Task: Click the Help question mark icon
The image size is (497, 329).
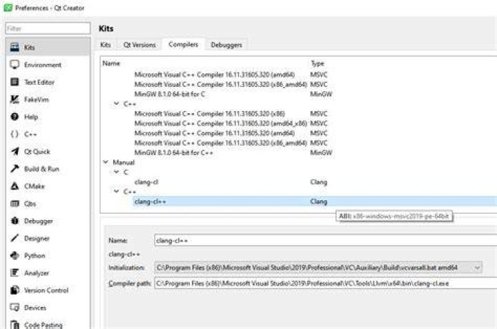Action: pos(14,117)
